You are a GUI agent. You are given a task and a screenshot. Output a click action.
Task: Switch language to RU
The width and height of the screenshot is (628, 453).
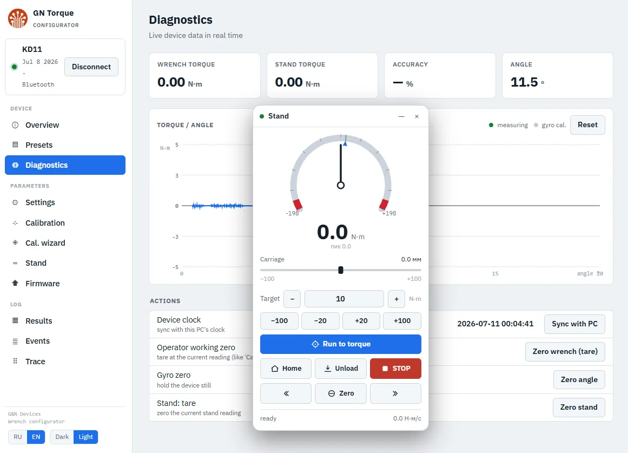click(x=18, y=437)
